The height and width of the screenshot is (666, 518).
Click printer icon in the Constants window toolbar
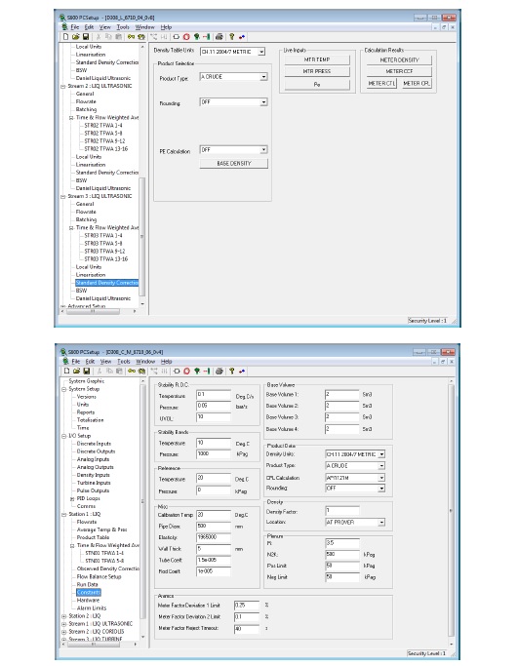click(219, 372)
